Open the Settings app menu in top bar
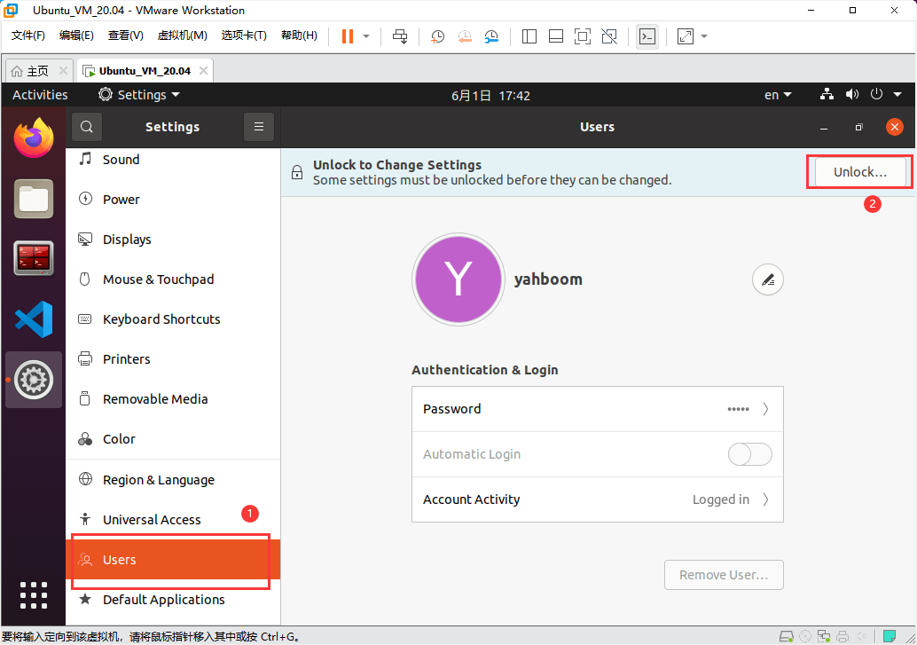The image size is (917, 645). 139,95
